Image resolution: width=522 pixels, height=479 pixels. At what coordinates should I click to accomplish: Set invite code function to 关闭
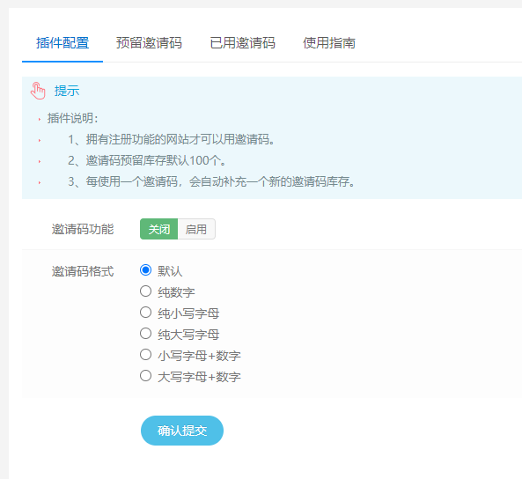[158, 229]
